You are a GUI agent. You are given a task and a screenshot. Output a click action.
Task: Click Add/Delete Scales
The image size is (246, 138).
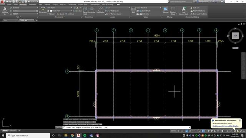point(198,11)
